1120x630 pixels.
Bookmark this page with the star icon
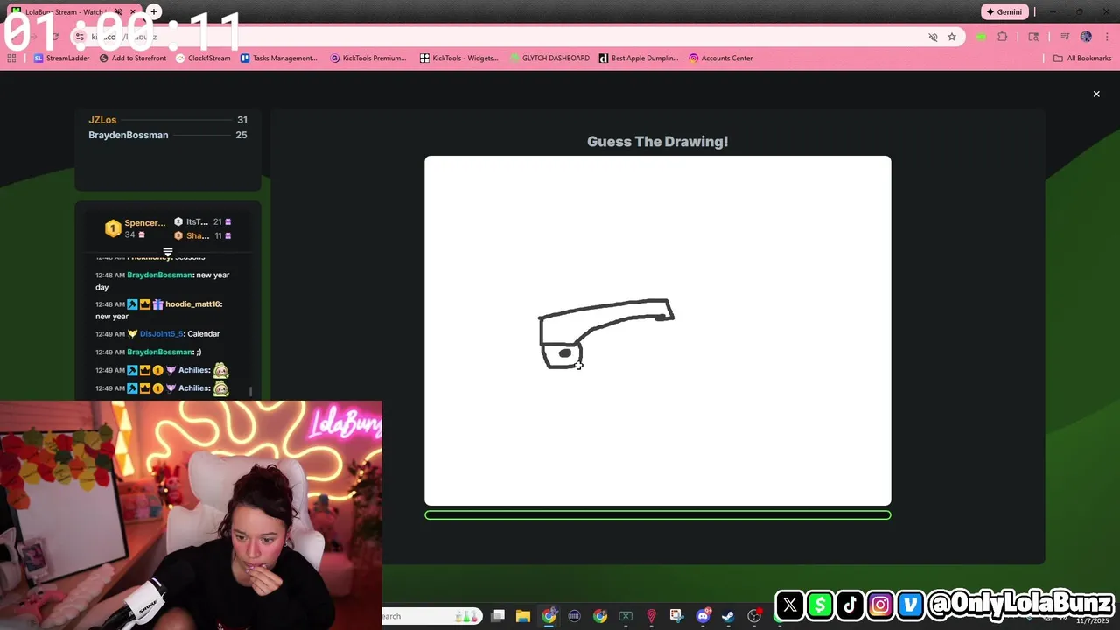[x=952, y=37]
